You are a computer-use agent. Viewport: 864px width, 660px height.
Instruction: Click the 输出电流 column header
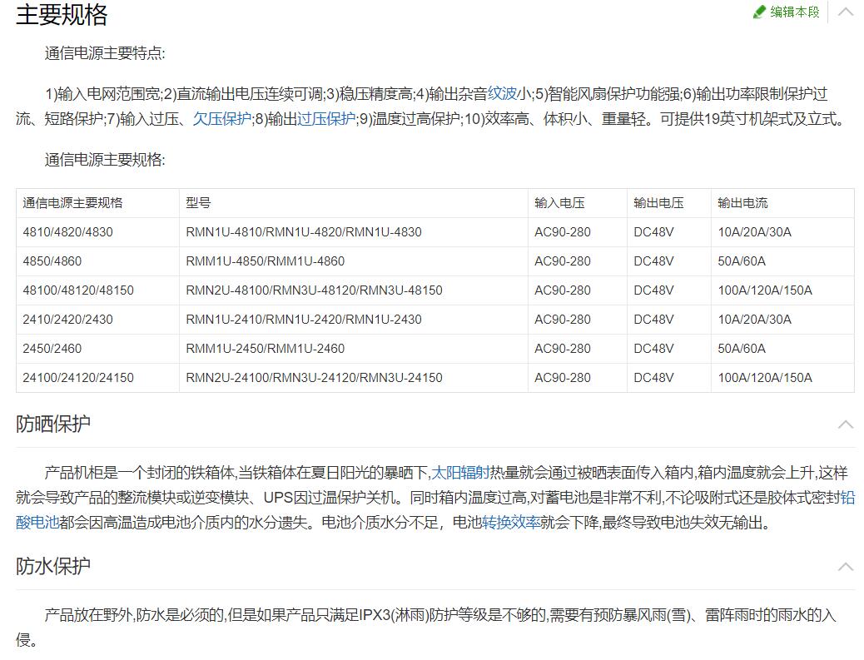(x=742, y=203)
